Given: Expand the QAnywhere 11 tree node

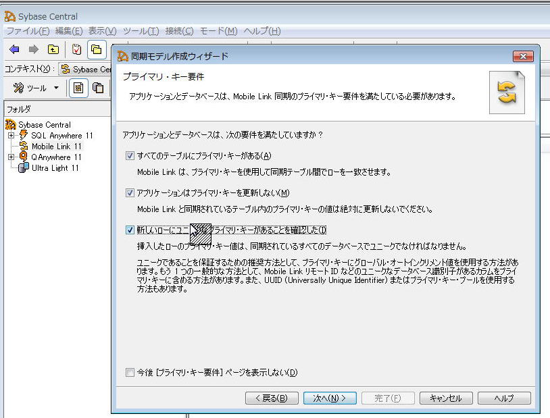Looking at the screenshot, I should [11, 157].
